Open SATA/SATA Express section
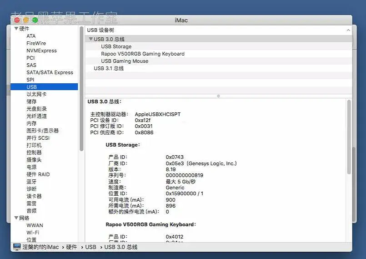 (x=50, y=72)
